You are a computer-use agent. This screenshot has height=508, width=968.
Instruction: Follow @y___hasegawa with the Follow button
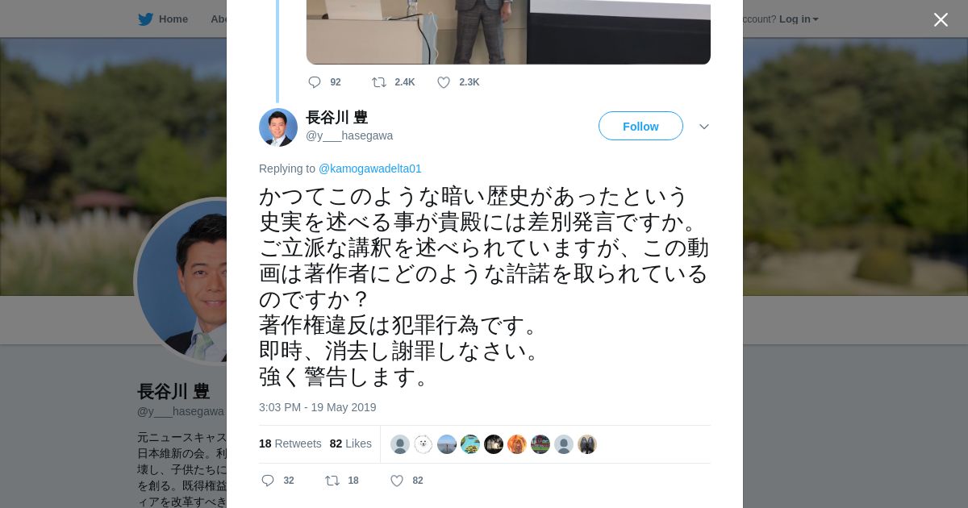640,126
